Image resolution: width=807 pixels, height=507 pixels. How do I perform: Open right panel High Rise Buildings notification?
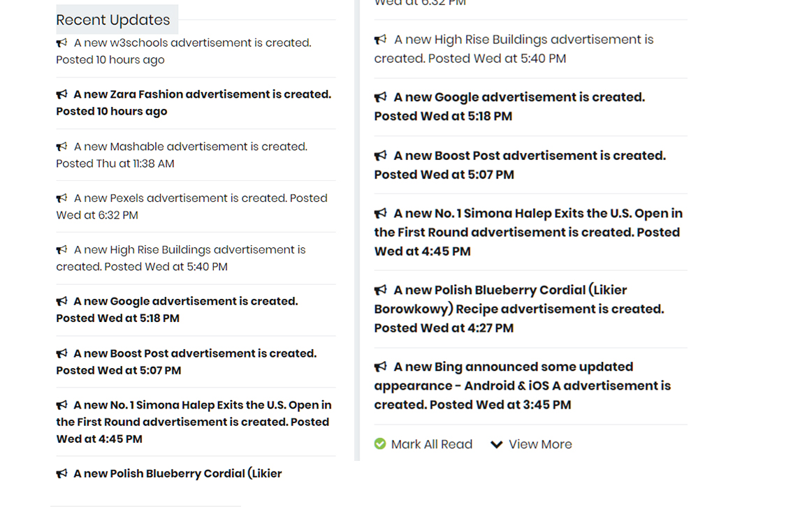coord(523,40)
